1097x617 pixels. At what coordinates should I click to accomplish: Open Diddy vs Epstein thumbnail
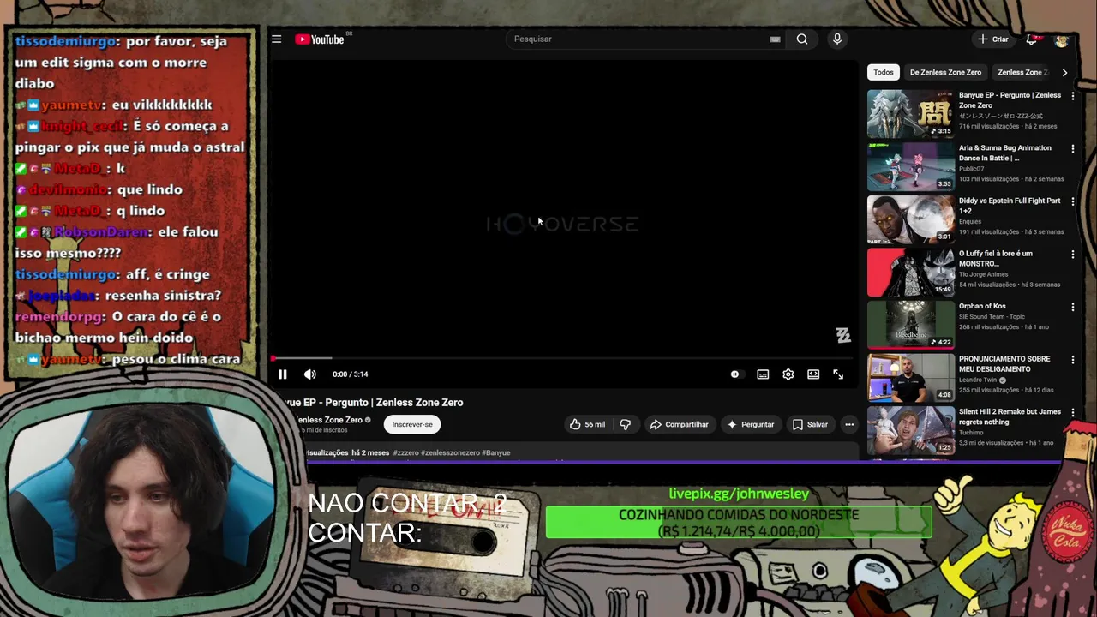pos(910,219)
